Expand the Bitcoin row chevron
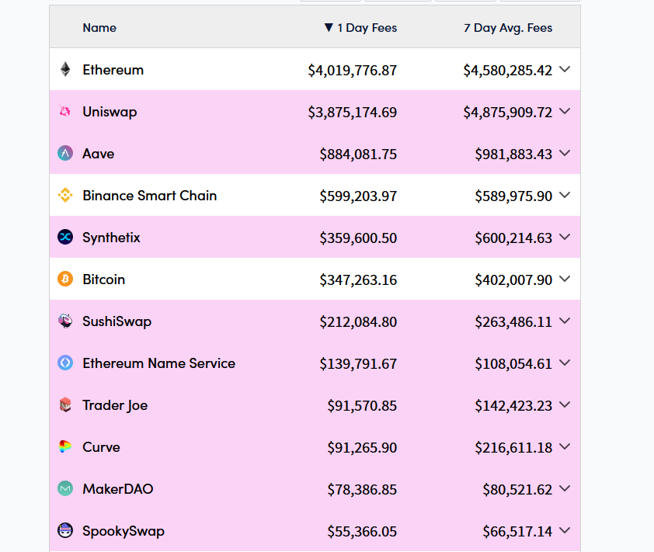The width and height of the screenshot is (654, 552). 565,279
